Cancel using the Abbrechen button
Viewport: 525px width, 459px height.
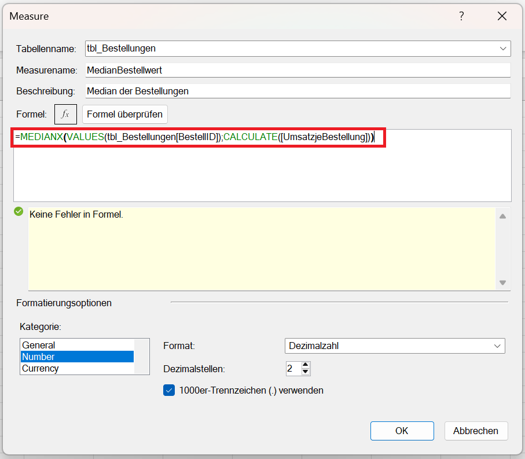click(476, 431)
